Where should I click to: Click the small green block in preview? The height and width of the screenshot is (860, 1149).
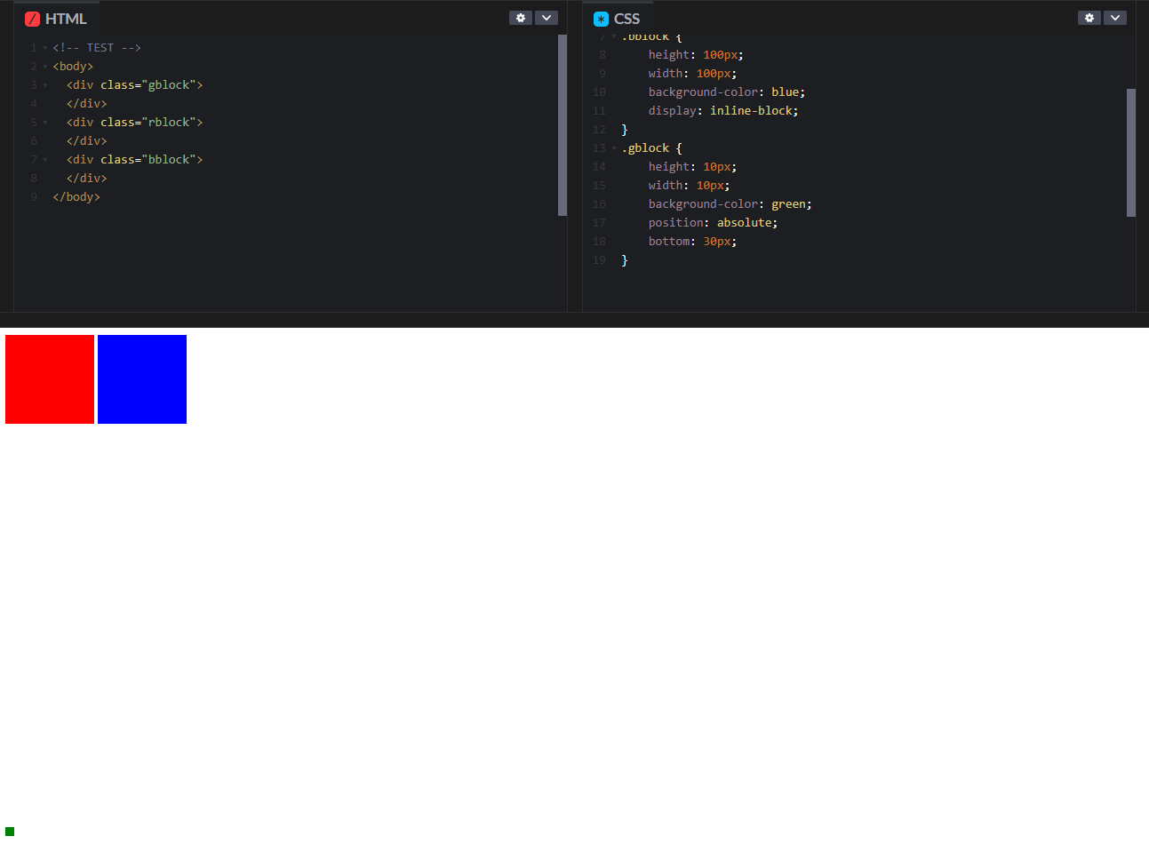[x=10, y=832]
